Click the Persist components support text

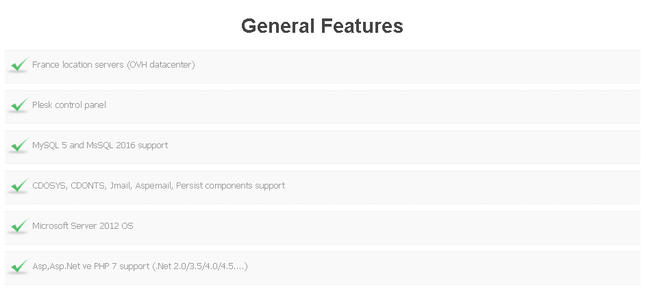click(x=230, y=186)
